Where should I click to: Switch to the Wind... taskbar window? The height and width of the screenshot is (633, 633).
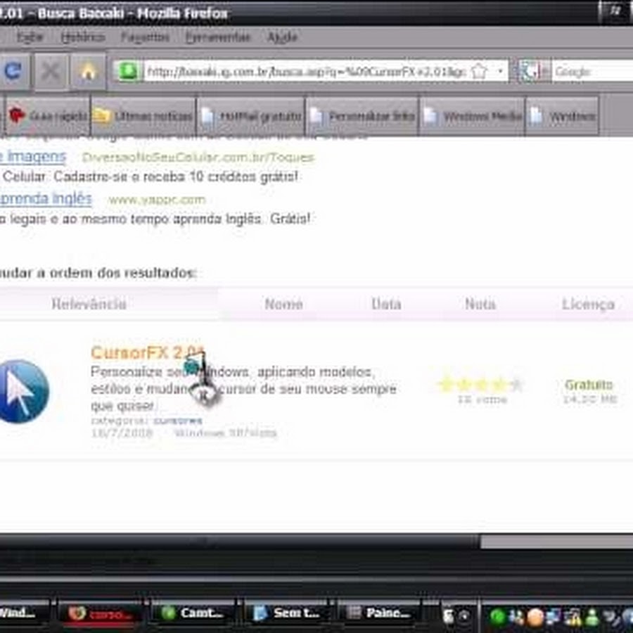tap(23, 613)
